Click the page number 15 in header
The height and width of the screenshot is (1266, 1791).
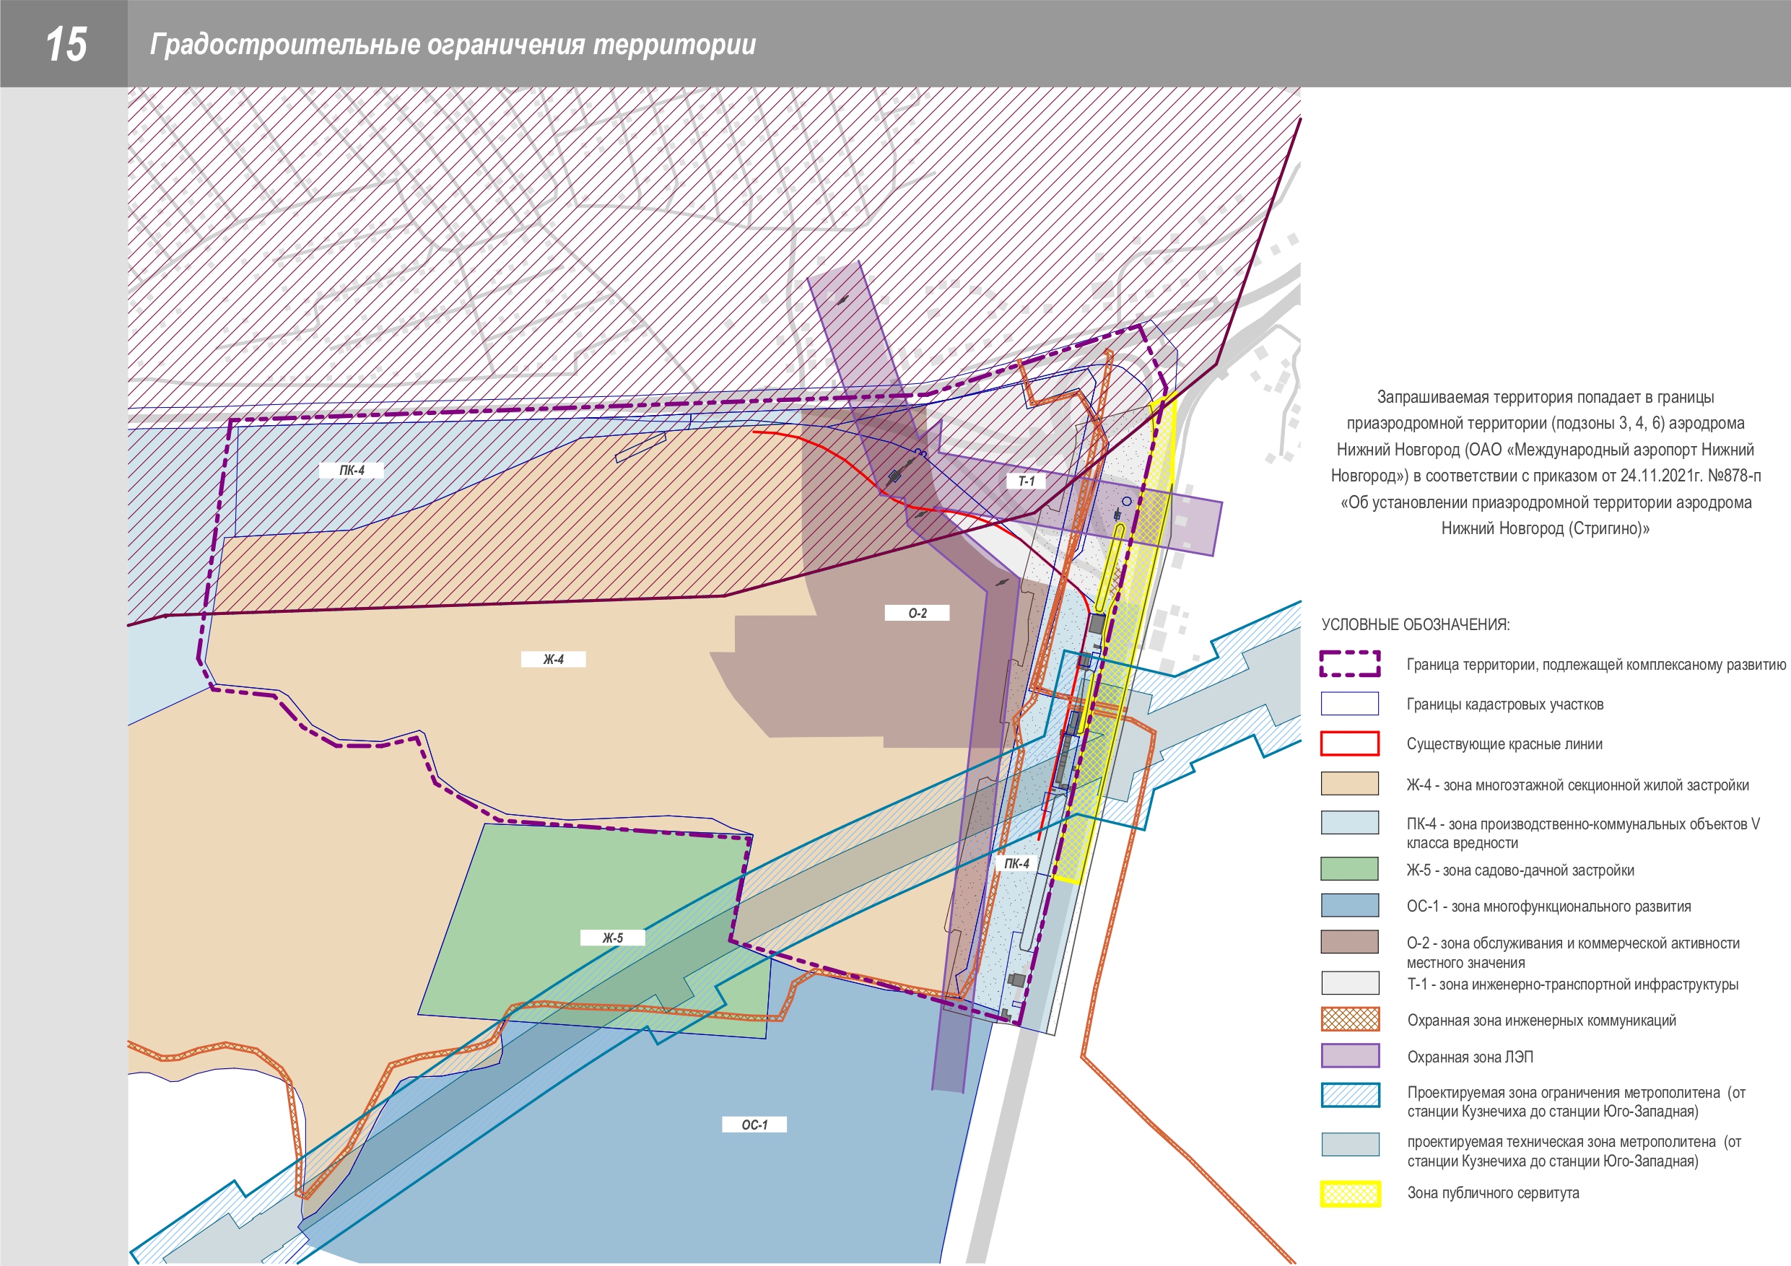pos(66,44)
